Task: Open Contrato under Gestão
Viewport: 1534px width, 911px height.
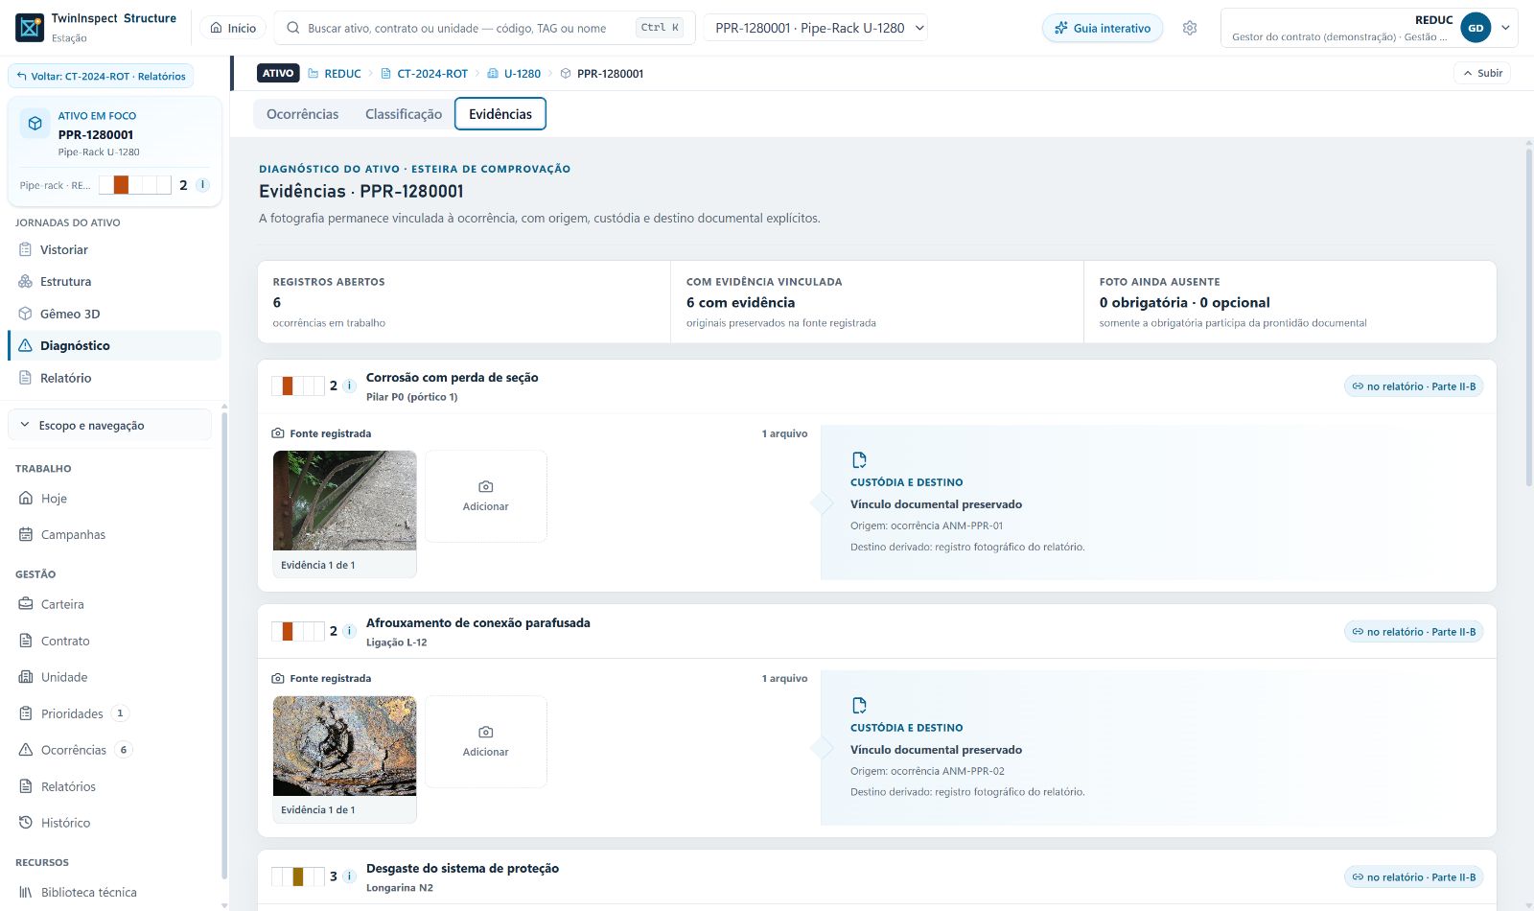Action: [x=109, y=641]
